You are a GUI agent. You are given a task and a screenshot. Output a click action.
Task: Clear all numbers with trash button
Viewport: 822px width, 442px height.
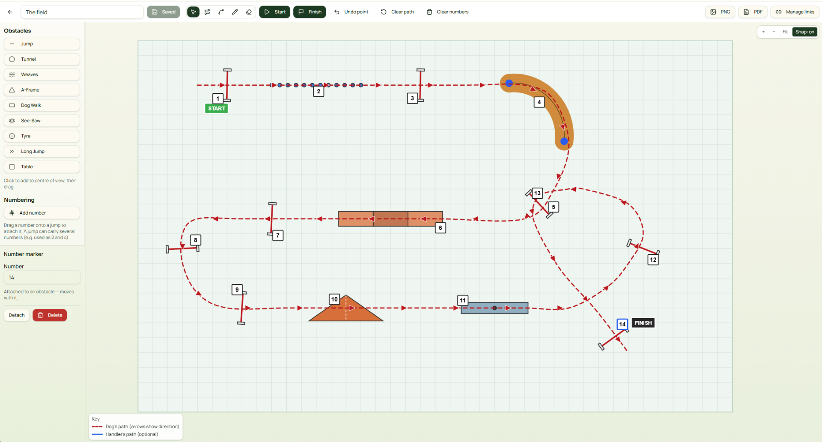pyautogui.click(x=448, y=12)
